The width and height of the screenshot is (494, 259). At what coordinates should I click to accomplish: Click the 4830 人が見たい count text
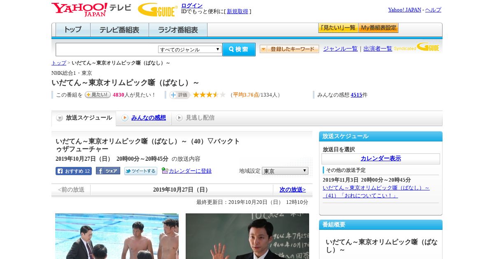click(x=134, y=95)
